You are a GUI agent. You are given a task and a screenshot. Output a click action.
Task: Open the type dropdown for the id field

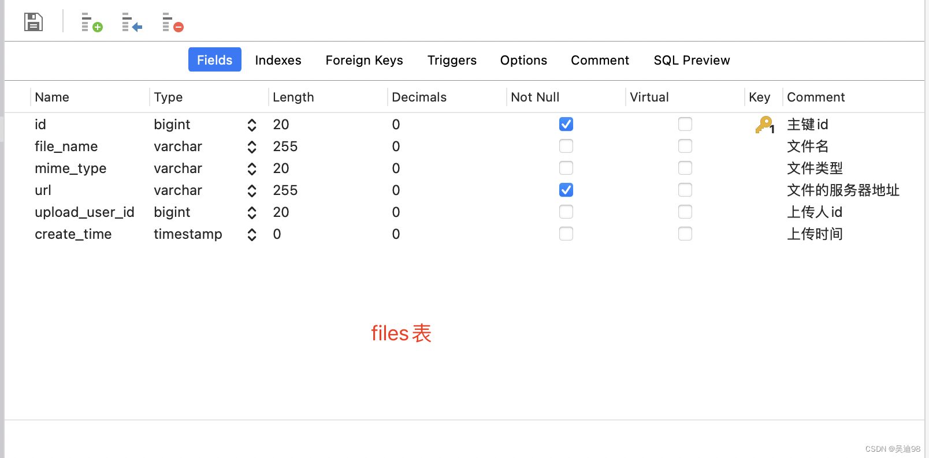[x=252, y=125]
